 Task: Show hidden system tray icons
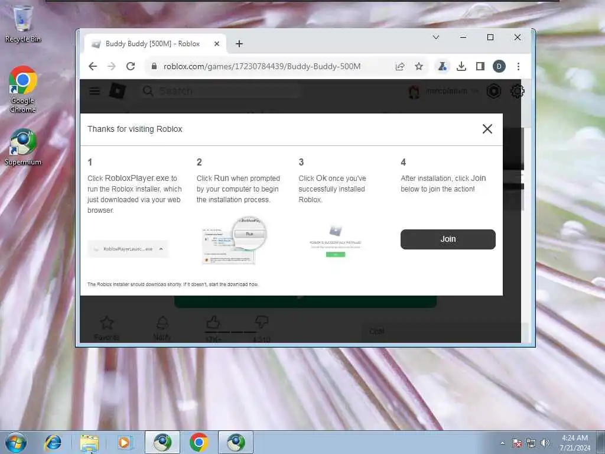point(502,443)
